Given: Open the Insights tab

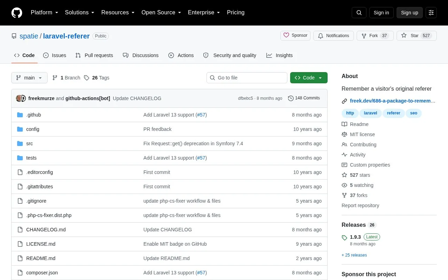Looking at the screenshot, I should coord(279,55).
